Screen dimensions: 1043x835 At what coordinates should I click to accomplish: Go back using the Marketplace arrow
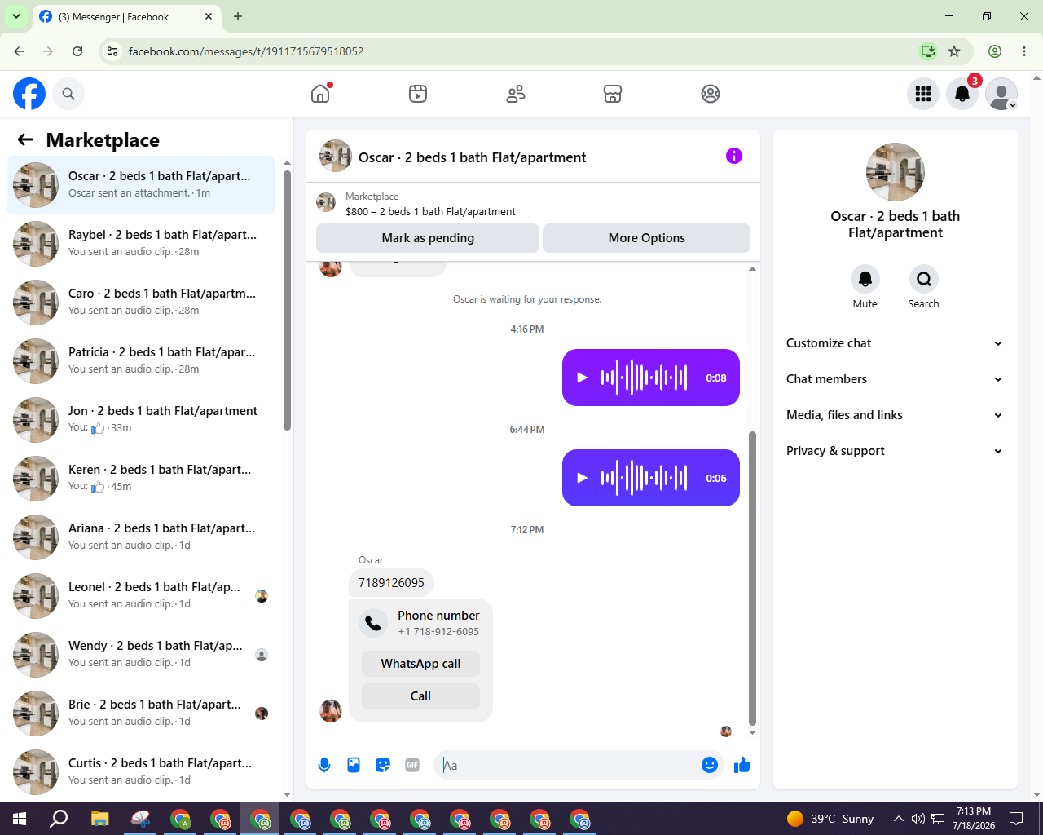pos(25,139)
